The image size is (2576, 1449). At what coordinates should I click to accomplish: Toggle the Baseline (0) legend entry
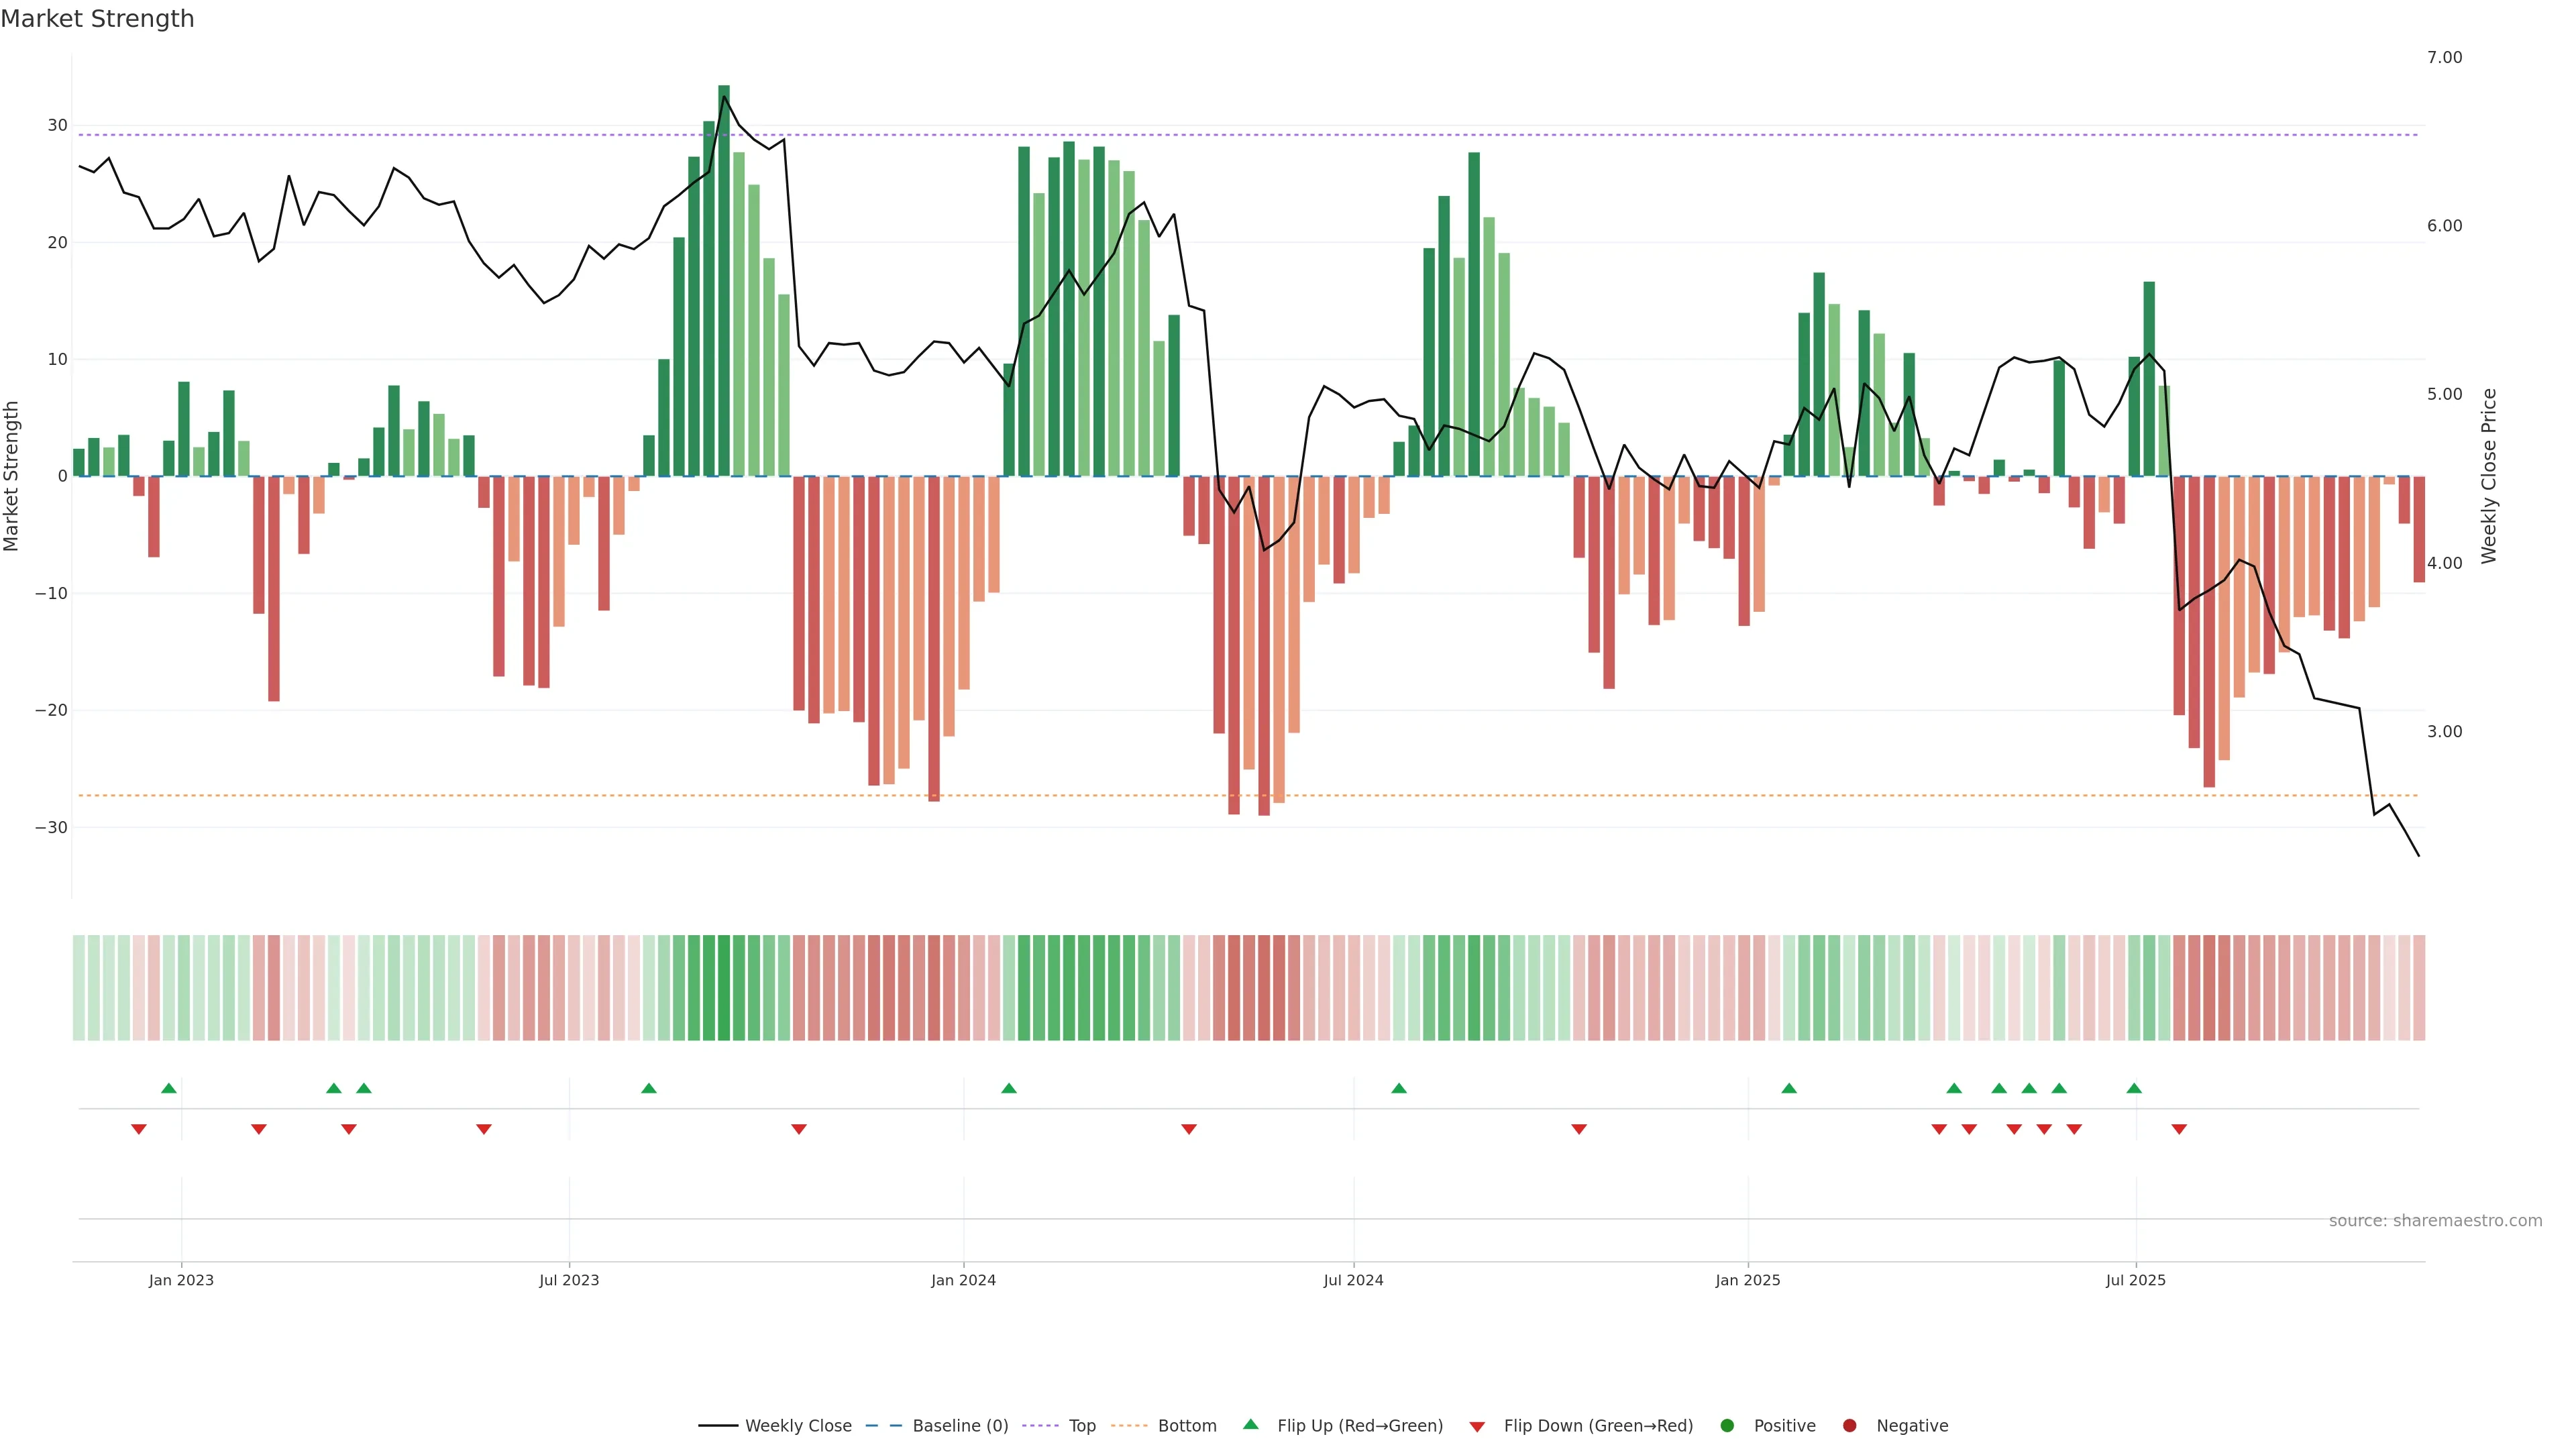pos(959,1425)
